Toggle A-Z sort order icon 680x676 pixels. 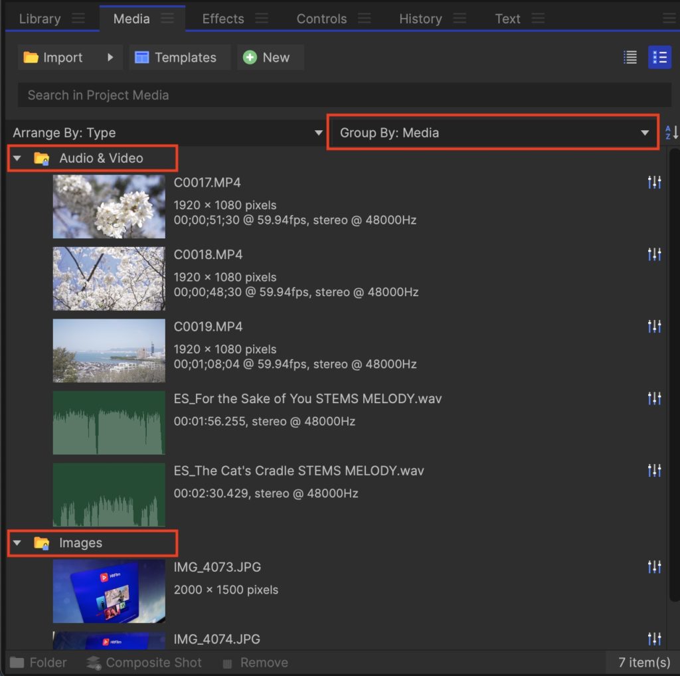point(671,133)
